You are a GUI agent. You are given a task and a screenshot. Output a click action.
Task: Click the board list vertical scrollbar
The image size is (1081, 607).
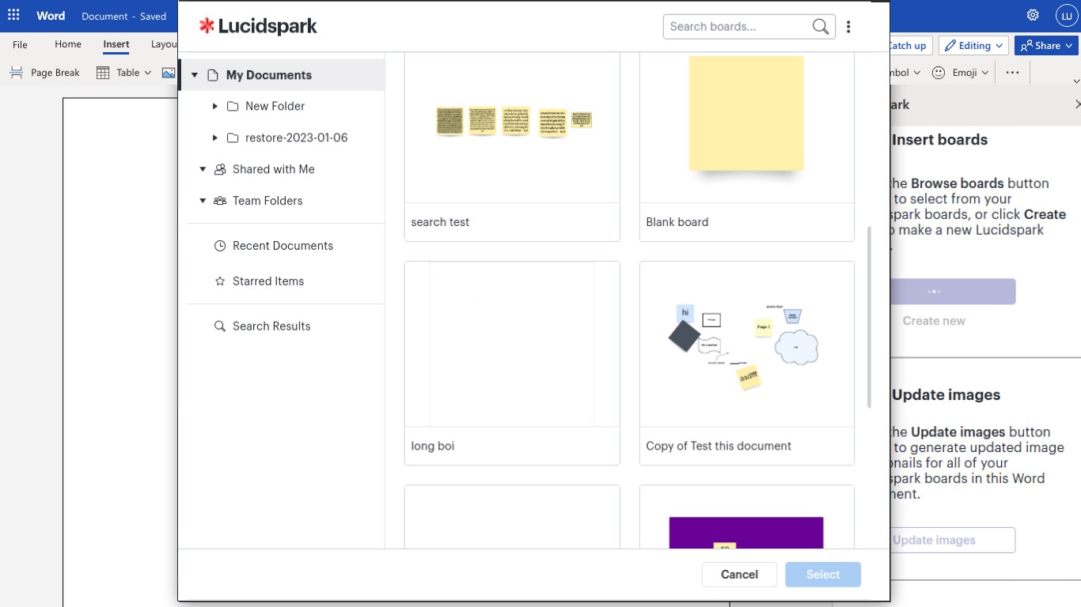point(870,318)
